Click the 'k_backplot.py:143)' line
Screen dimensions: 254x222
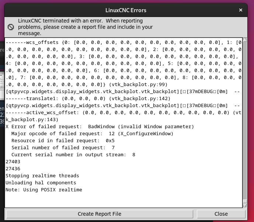(x=32, y=120)
